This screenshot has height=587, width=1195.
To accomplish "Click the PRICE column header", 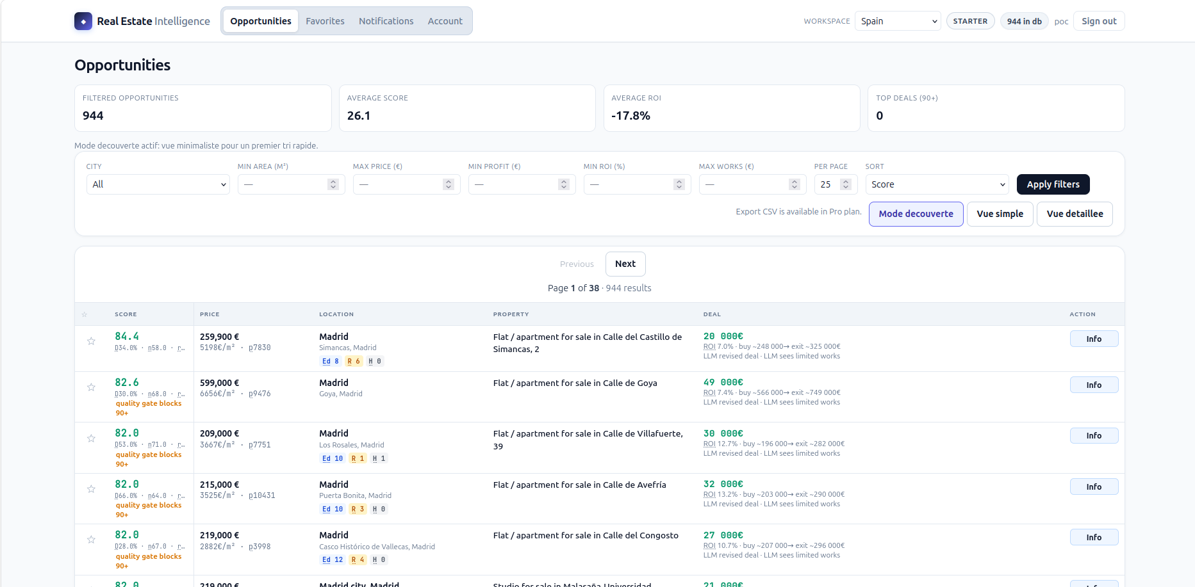I will click(x=210, y=314).
